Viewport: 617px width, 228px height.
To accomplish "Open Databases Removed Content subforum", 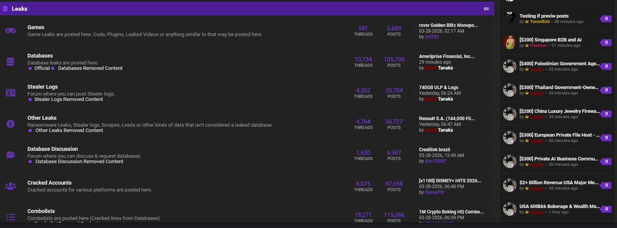I will pos(92,68).
